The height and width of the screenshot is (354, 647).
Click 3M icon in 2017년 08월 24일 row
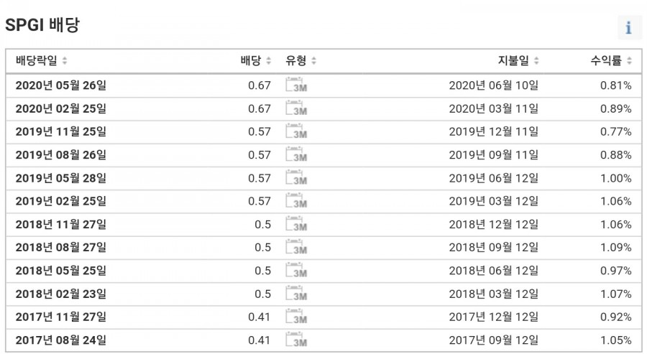click(x=296, y=340)
